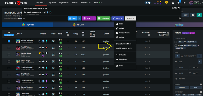Screen dimensions: 203x96
Task: Open Stats icon for Crypt Beetle
Action: coord(53,74)
